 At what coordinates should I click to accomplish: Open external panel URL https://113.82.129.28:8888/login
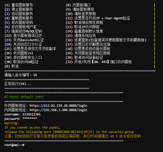tap(58, 106)
